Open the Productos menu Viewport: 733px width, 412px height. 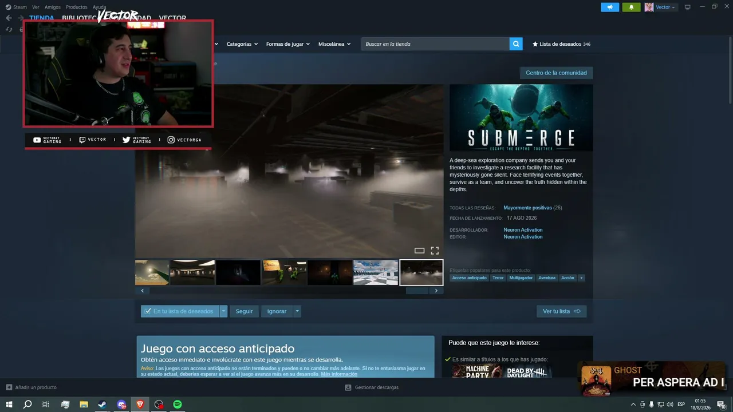77,7
